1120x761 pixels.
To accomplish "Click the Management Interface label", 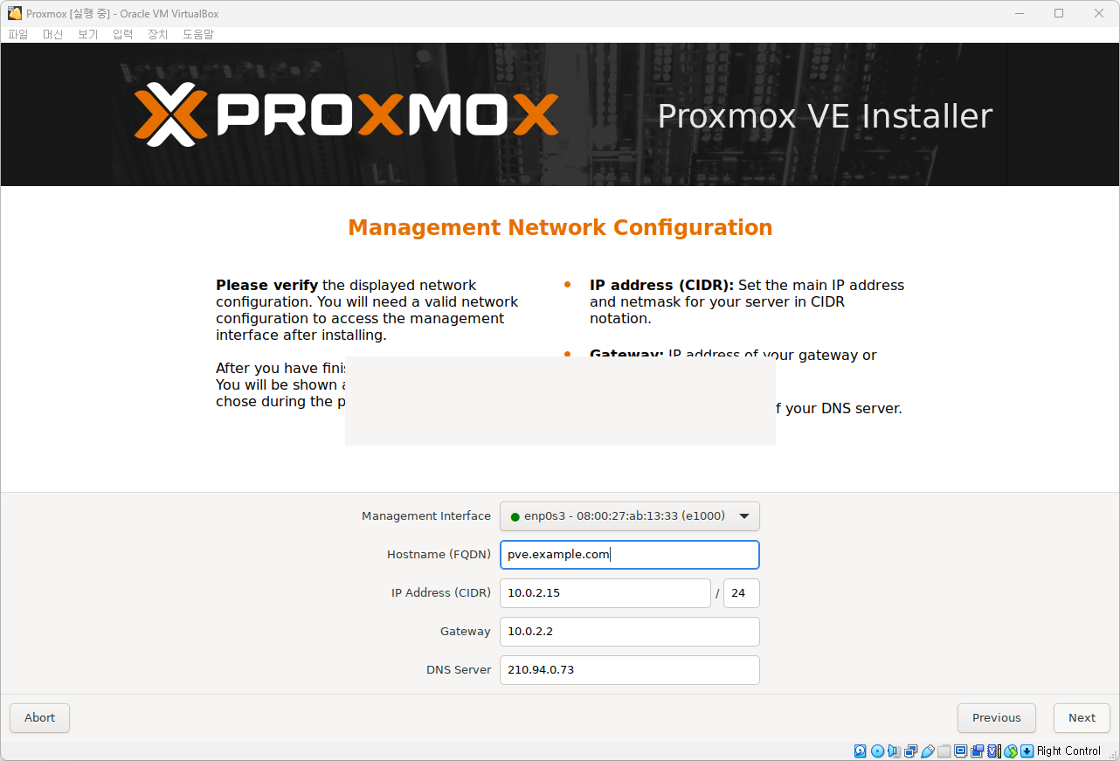I will point(426,515).
